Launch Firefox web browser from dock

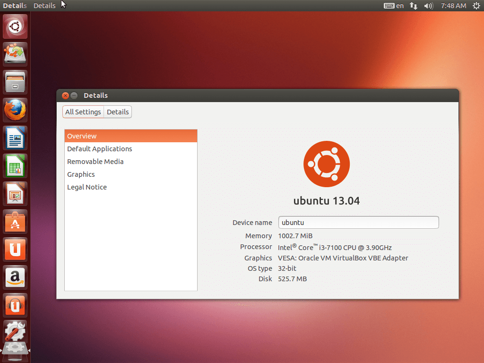pyautogui.click(x=16, y=110)
